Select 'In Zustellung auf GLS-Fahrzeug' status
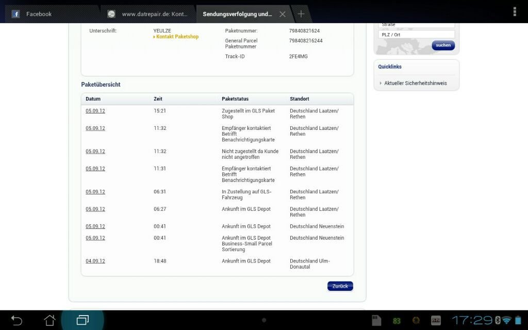 (x=246, y=194)
